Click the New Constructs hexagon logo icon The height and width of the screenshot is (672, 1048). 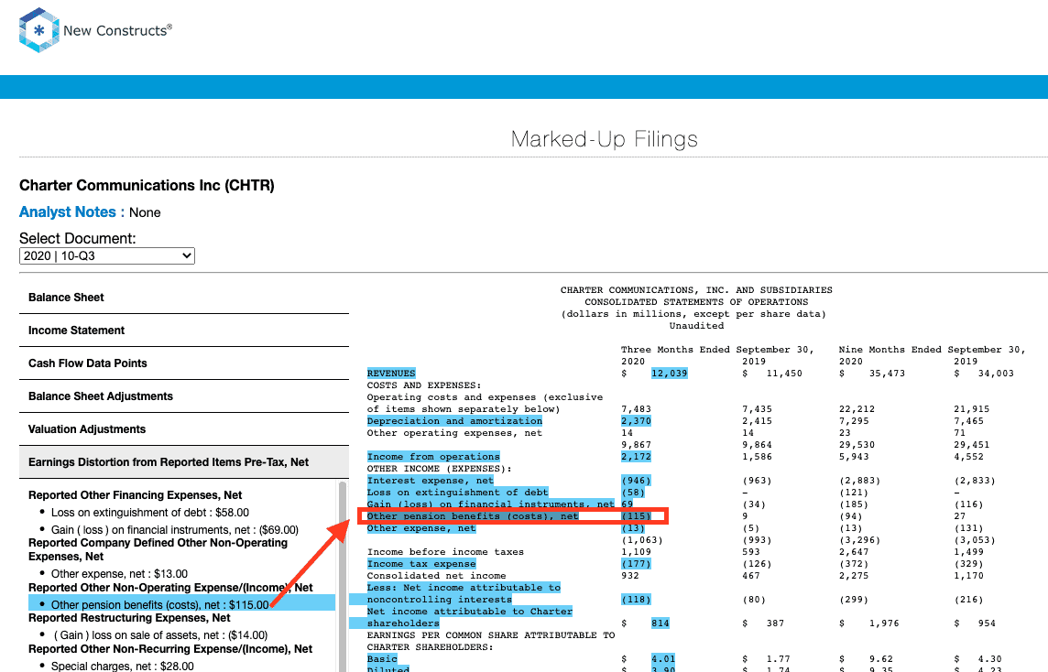pos(38,30)
